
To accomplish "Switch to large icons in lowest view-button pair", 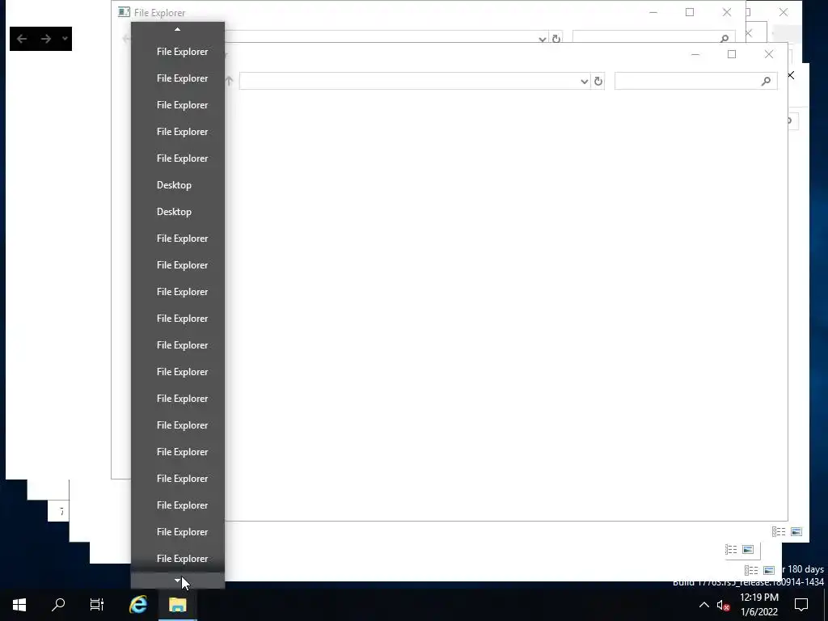I will pos(769,570).
